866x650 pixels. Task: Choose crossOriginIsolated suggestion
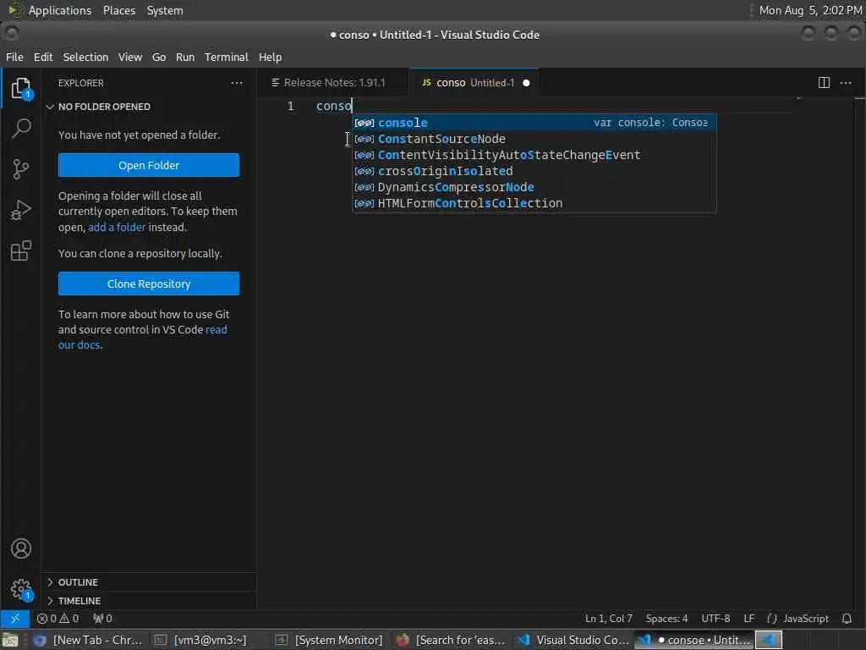tap(534, 171)
